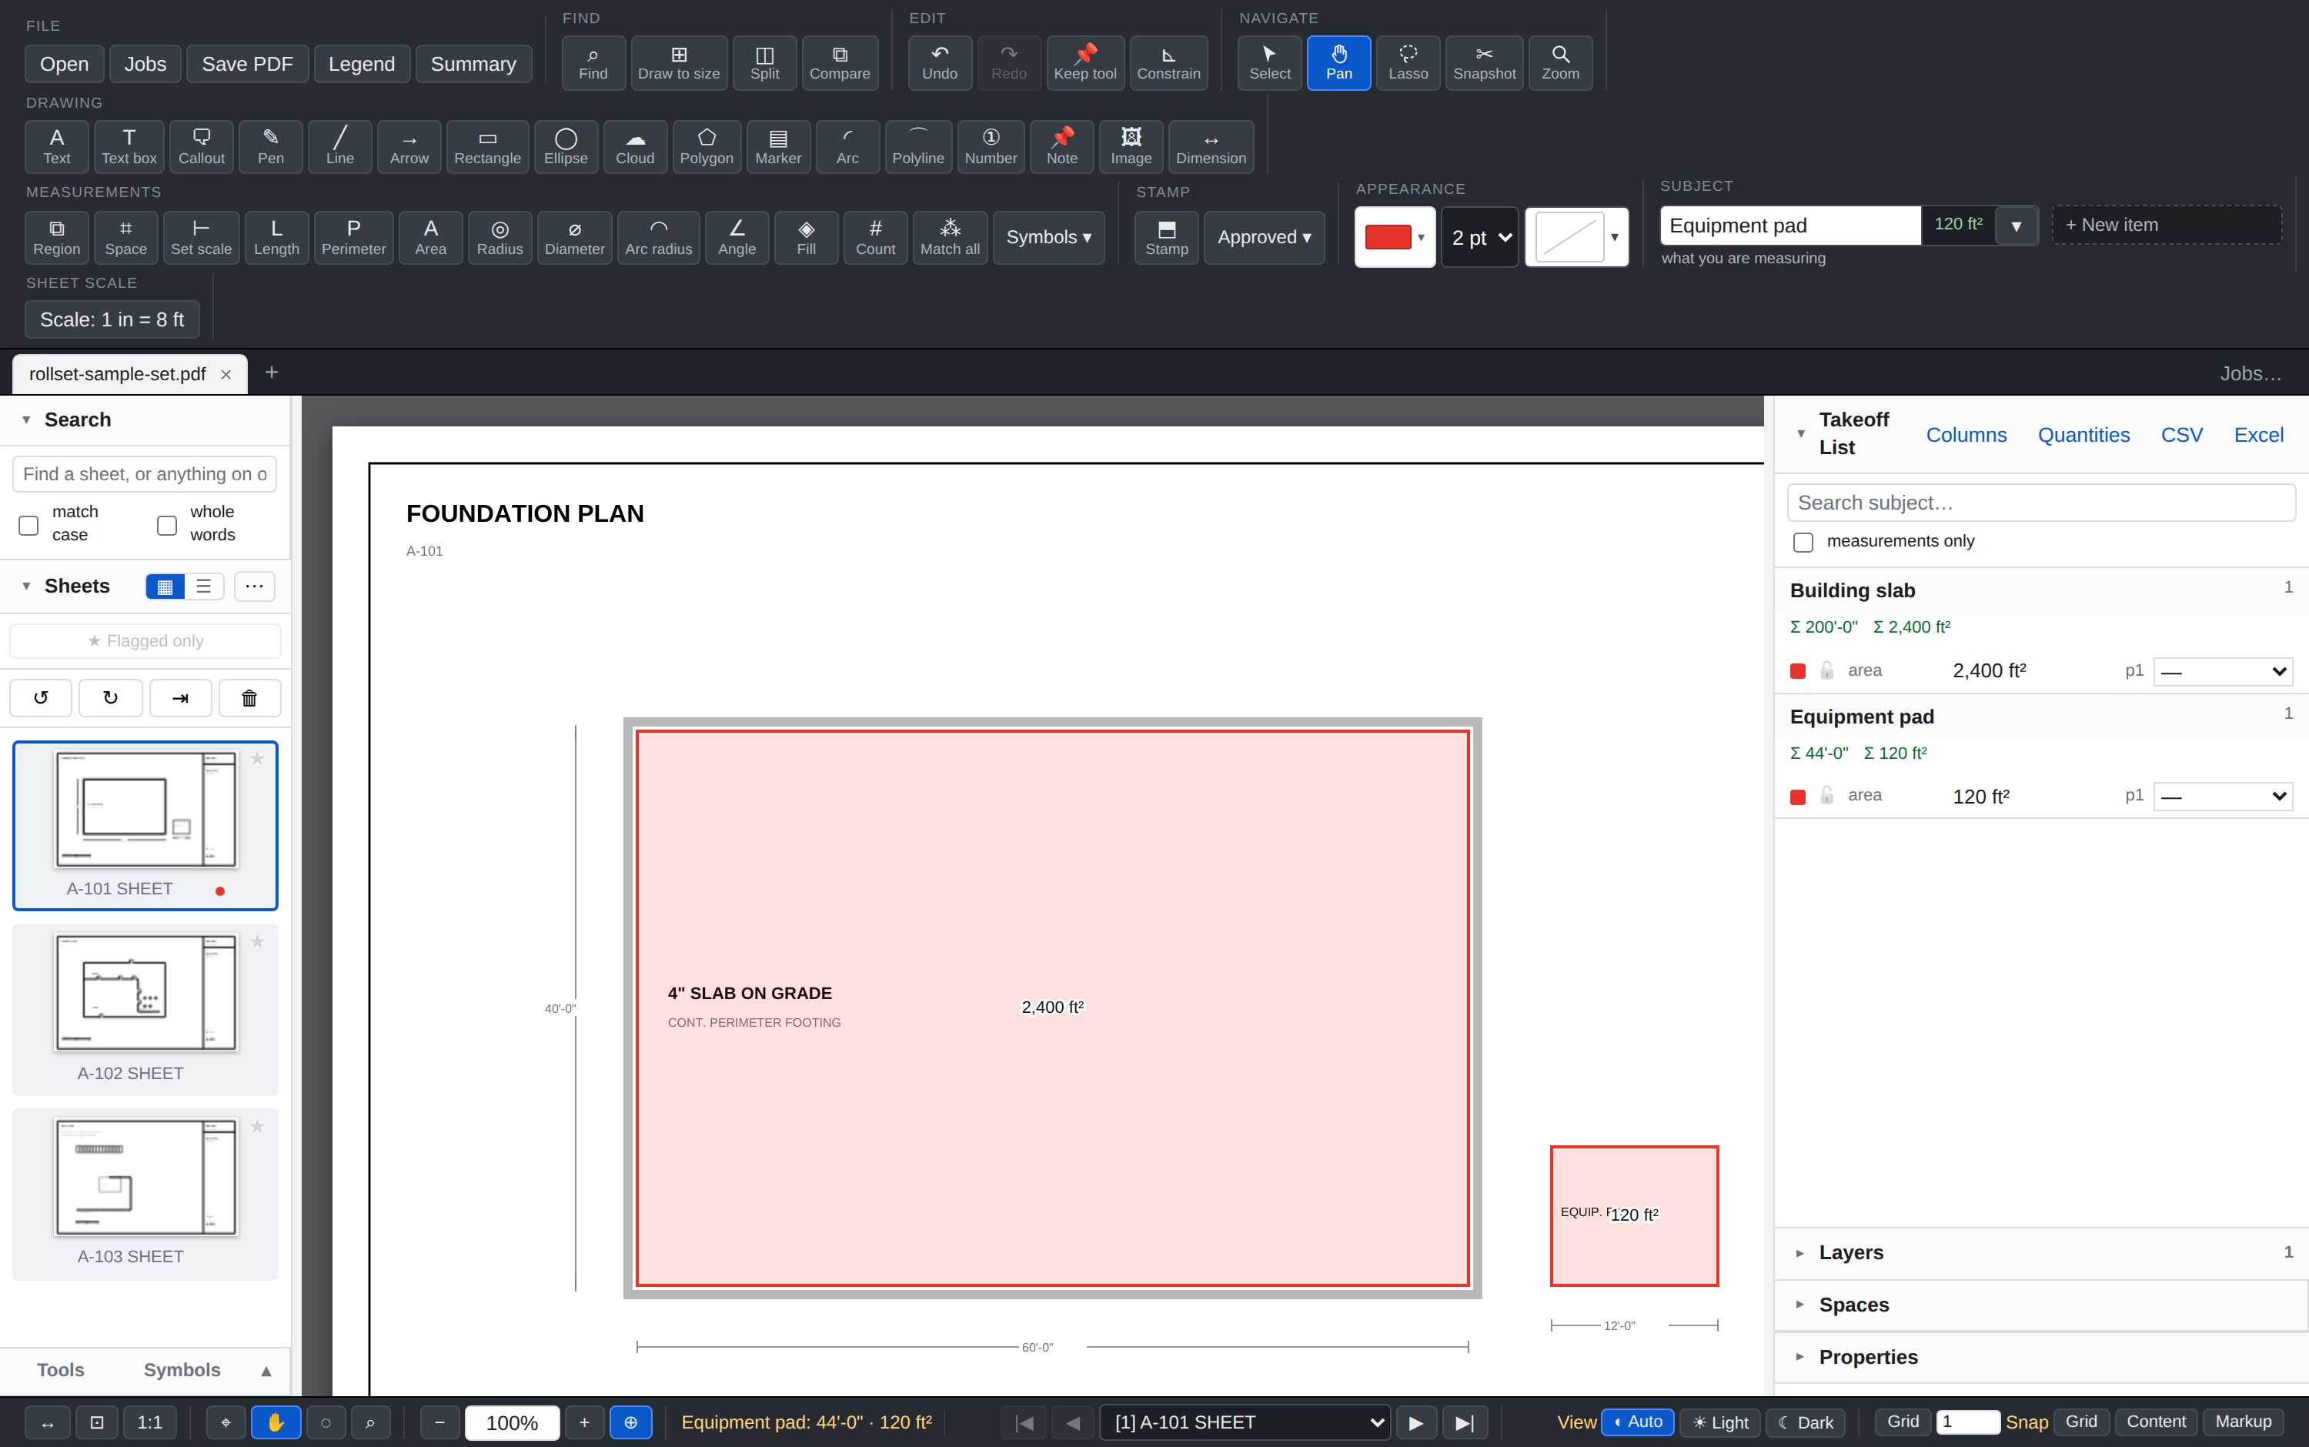Expand the Spaces panel
This screenshot has height=1447, width=2309.
(x=2040, y=1305)
